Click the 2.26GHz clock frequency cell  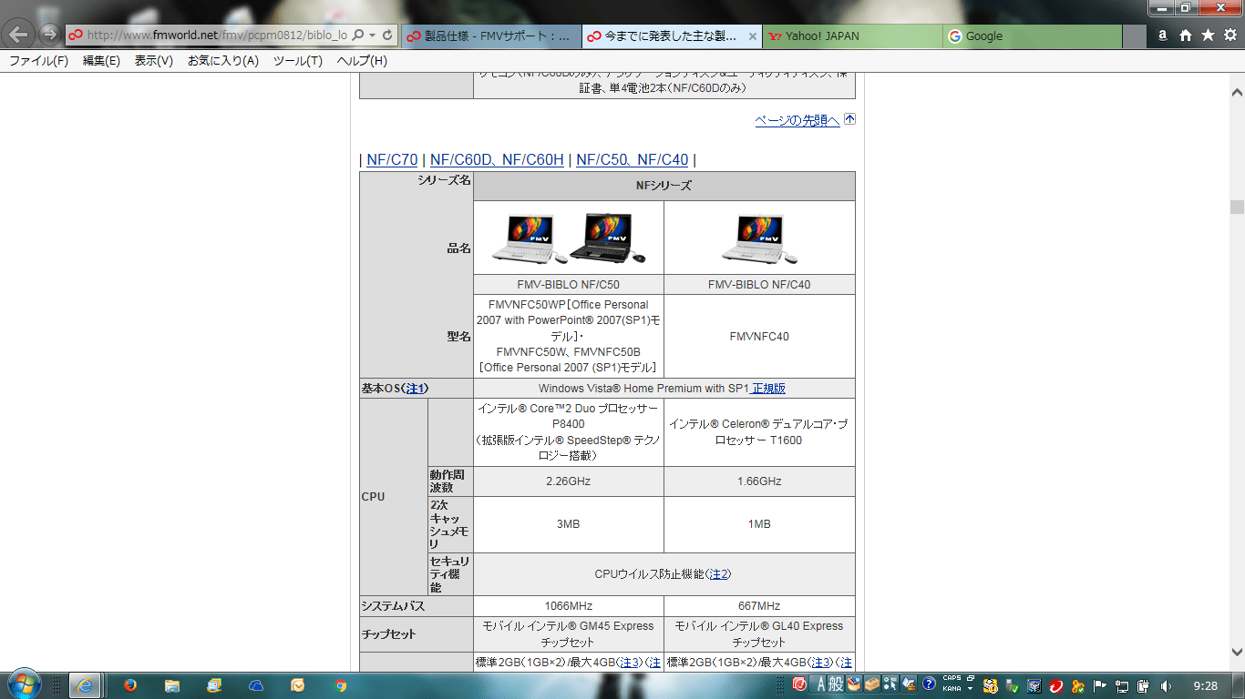point(568,481)
